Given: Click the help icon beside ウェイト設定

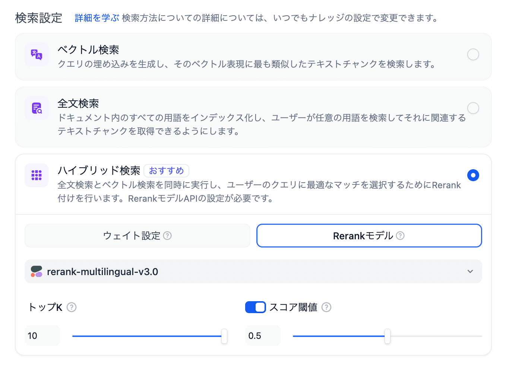Looking at the screenshot, I should (168, 236).
